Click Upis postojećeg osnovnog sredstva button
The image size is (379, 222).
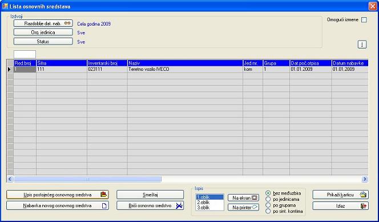point(58,195)
